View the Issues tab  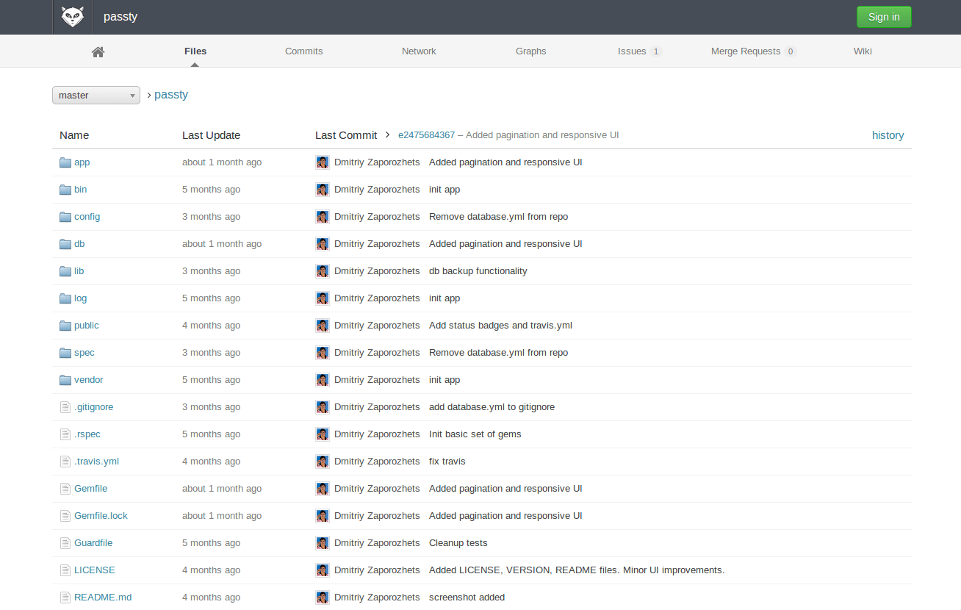632,51
